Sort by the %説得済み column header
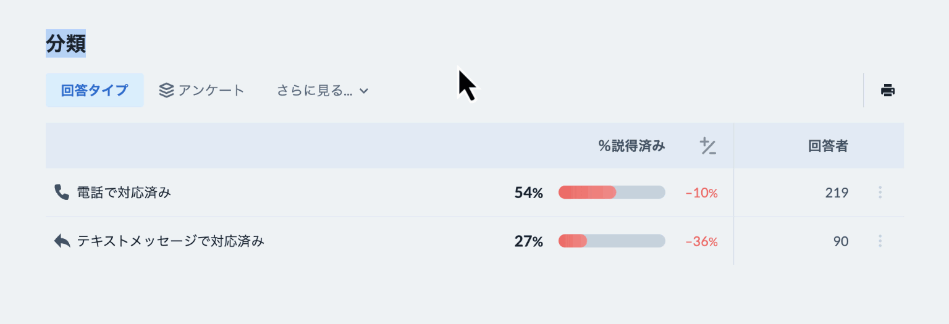The width and height of the screenshot is (949, 324). pos(631,146)
